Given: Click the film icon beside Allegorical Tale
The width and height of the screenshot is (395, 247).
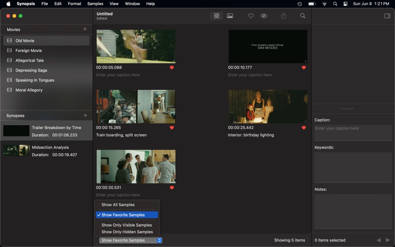Looking at the screenshot, I should (x=9, y=60).
